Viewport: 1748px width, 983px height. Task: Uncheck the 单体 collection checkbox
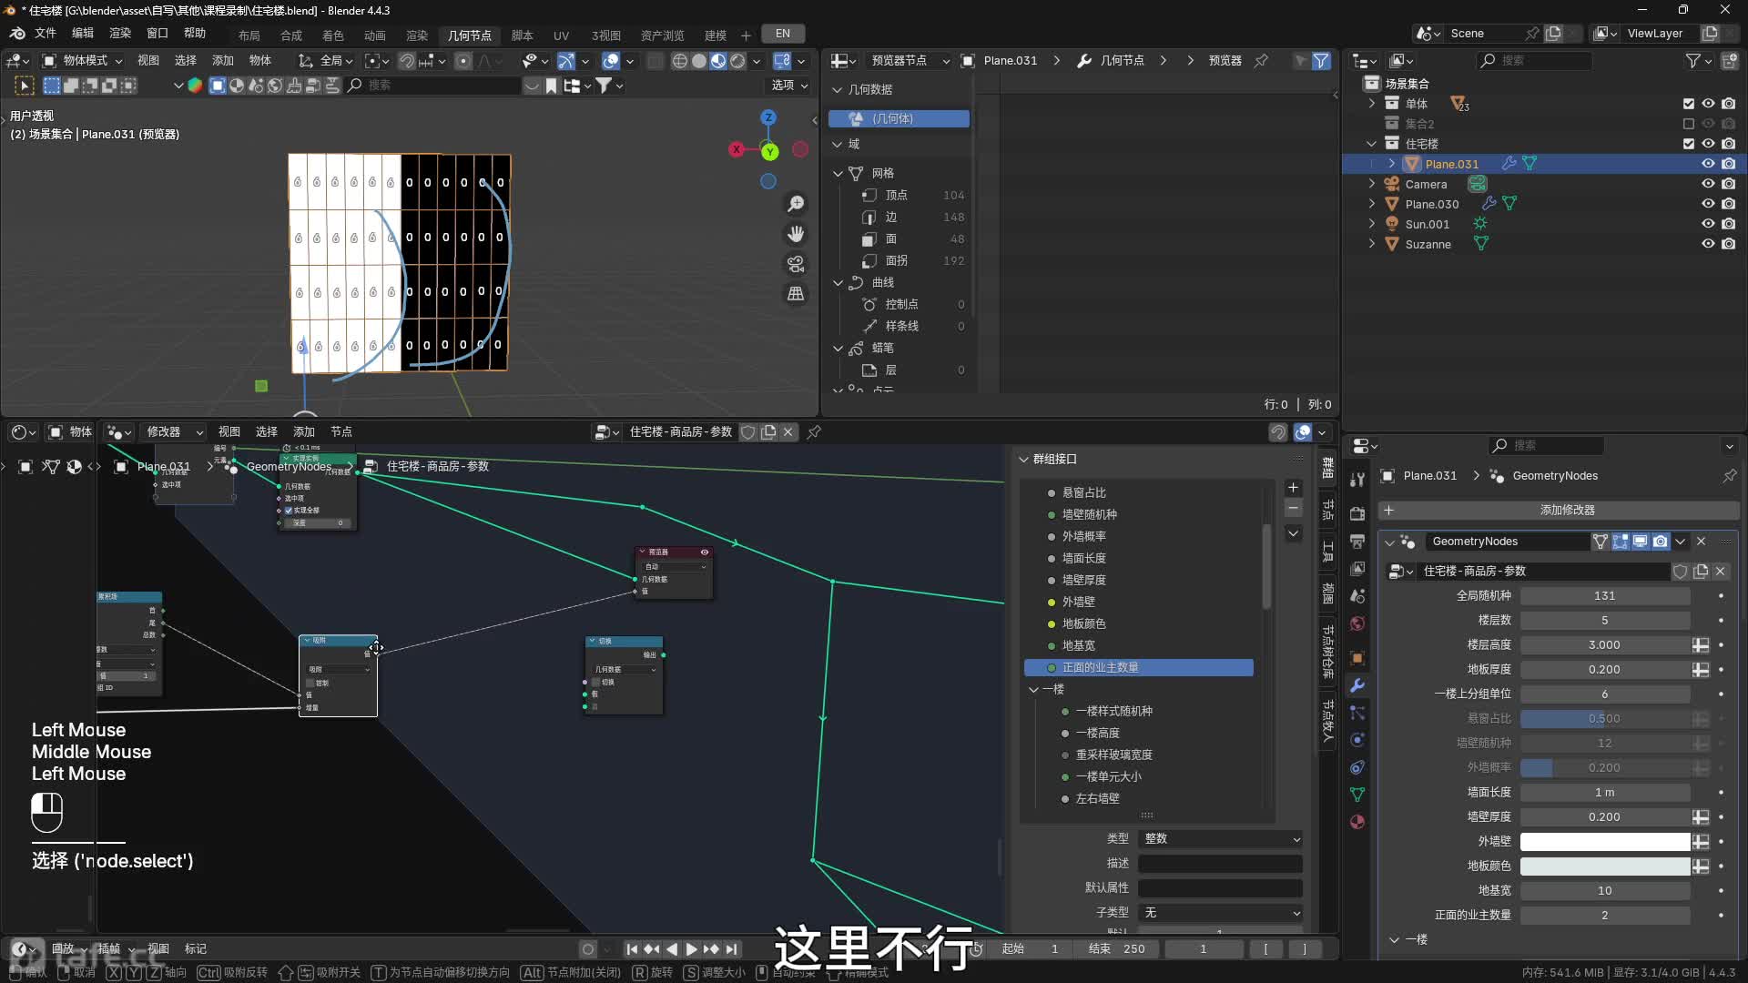click(1689, 104)
